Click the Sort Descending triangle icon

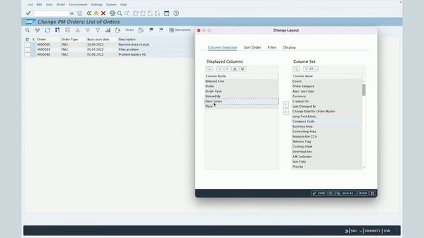tap(87, 30)
